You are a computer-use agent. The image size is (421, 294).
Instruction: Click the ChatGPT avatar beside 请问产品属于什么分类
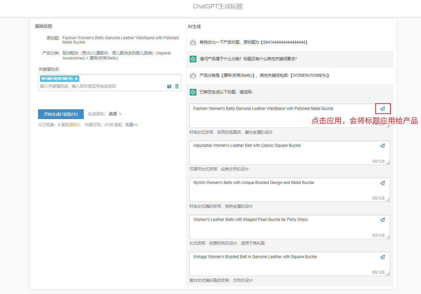(193, 59)
